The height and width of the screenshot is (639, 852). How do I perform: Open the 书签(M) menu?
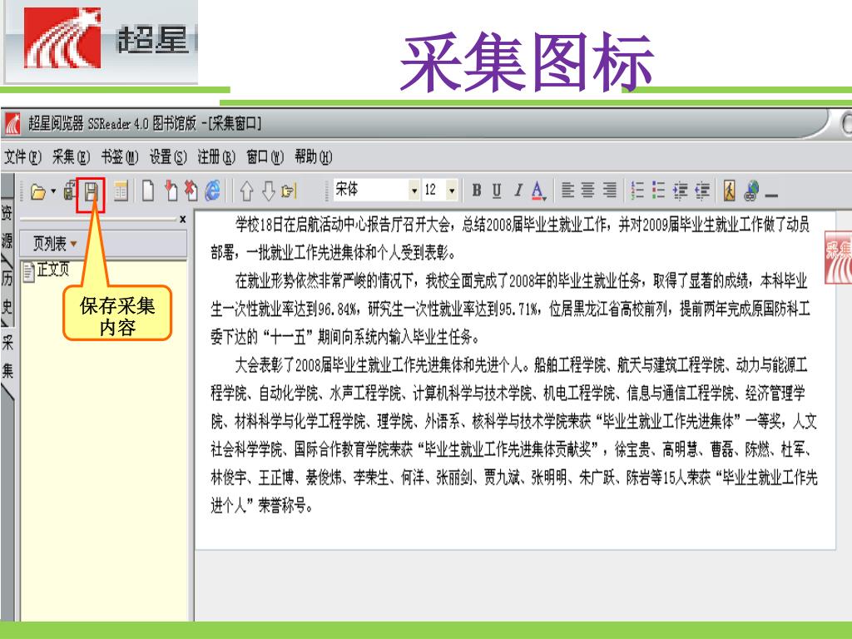[120, 157]
